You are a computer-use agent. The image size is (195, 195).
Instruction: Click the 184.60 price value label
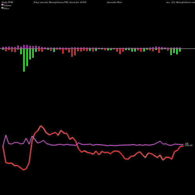point(189,145)
